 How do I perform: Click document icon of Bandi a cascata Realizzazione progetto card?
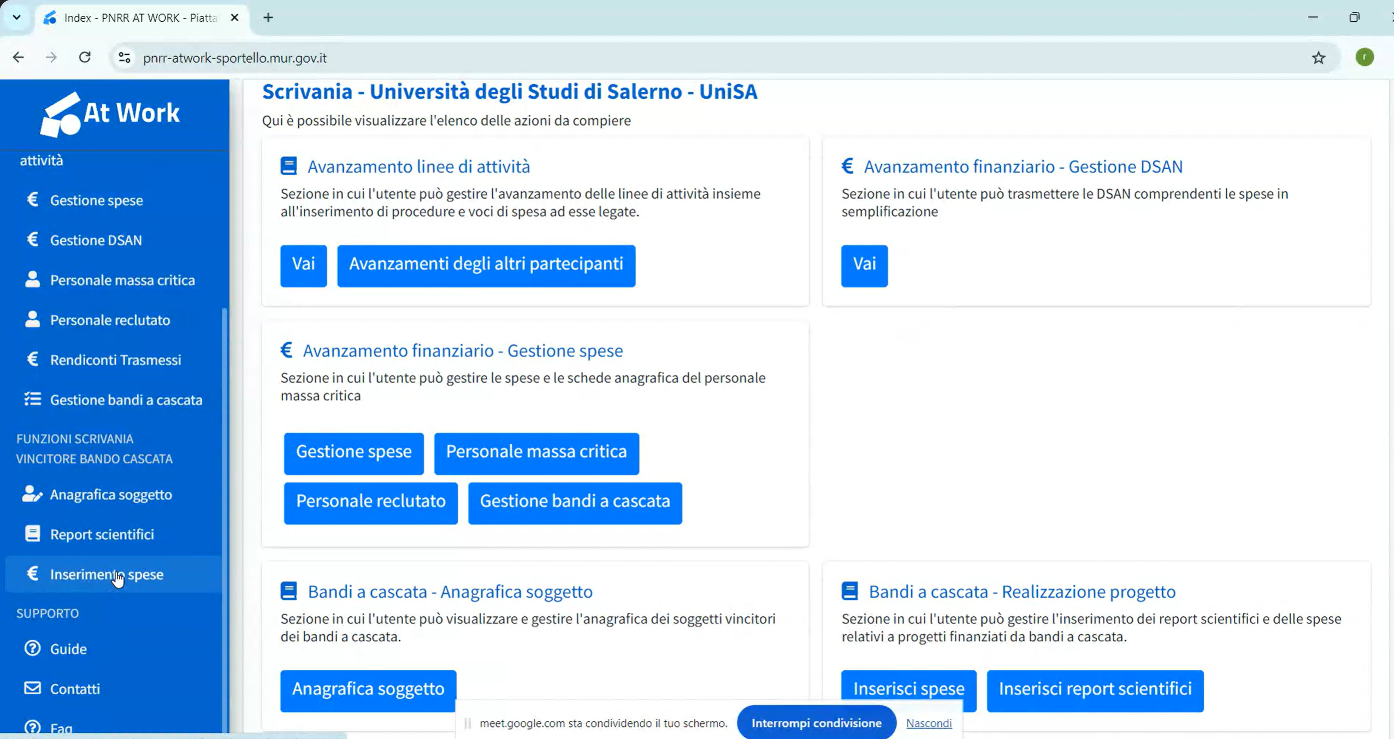tap(850, 591)
